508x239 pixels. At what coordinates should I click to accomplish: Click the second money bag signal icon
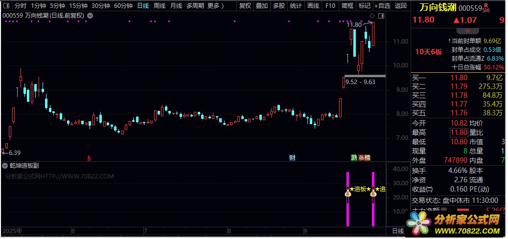pyautogui.click(x=373, y=193)
